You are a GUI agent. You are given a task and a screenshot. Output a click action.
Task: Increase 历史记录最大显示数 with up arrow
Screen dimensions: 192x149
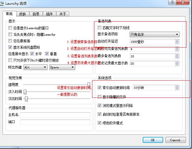tap(177, 62)
